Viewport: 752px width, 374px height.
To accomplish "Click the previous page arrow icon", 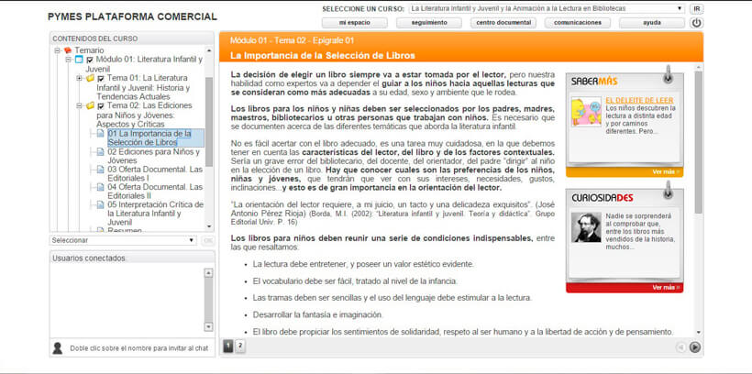I will point(680,347).
